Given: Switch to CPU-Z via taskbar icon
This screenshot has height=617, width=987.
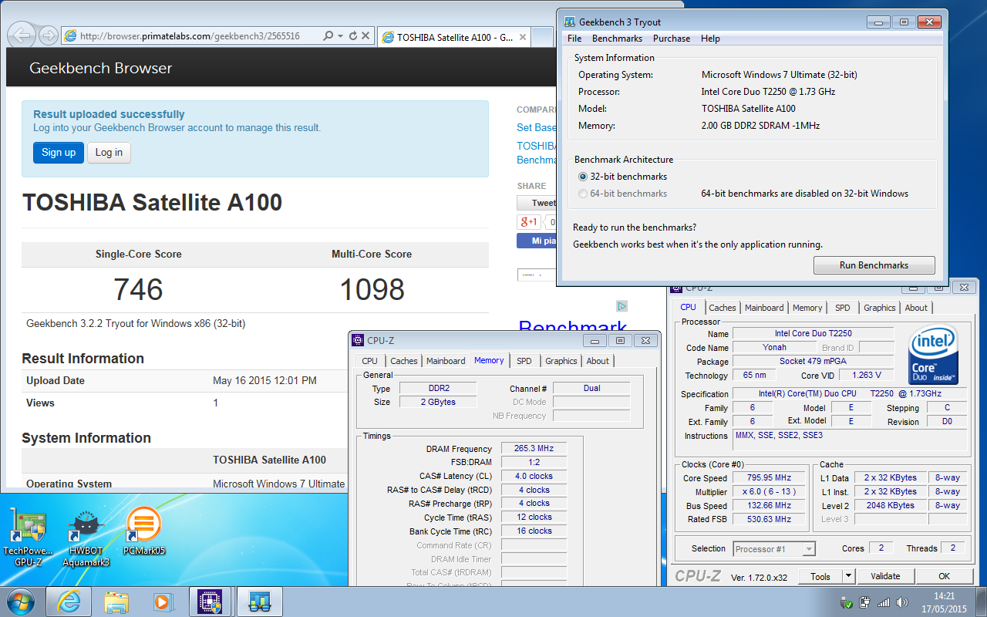Looking at the screenshot, I should coord(211,602).
